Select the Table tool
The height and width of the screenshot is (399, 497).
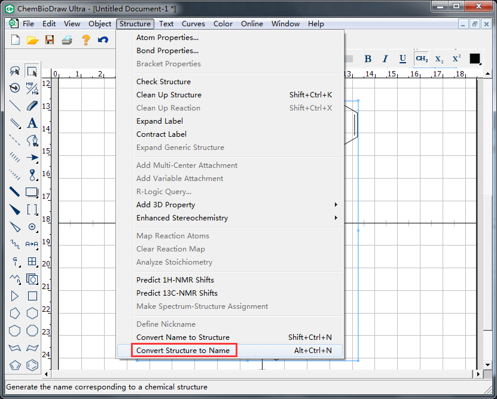coord(32,261)
